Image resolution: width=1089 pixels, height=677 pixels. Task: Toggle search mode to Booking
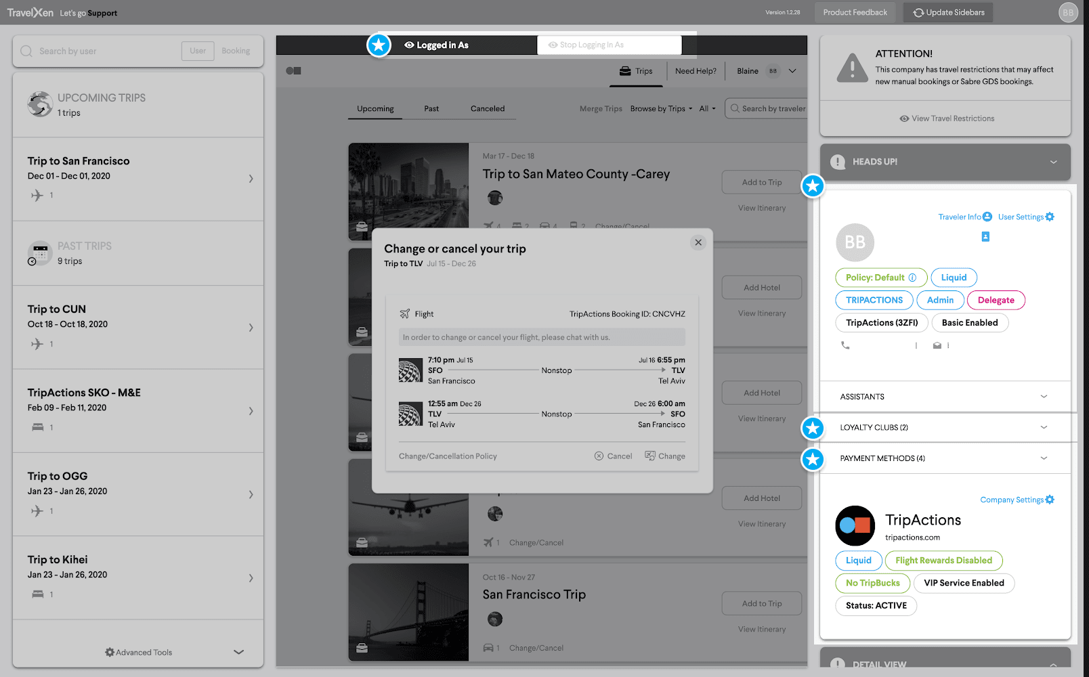(236, 51)
